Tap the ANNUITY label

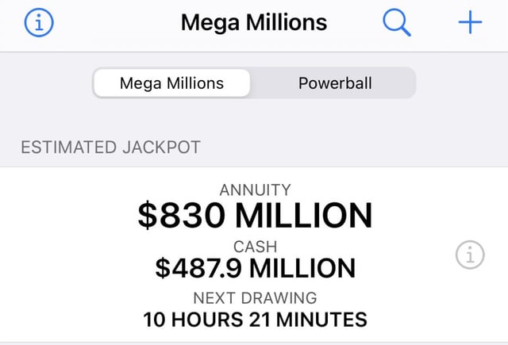click(x=256, y=190)
